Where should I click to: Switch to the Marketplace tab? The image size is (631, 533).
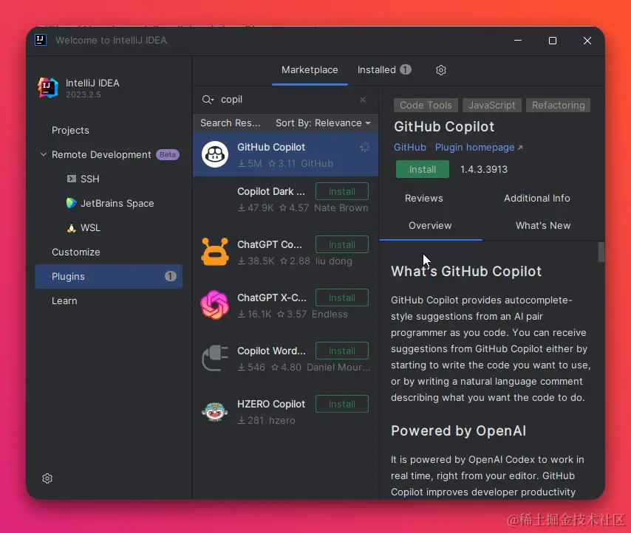point(310,70)
